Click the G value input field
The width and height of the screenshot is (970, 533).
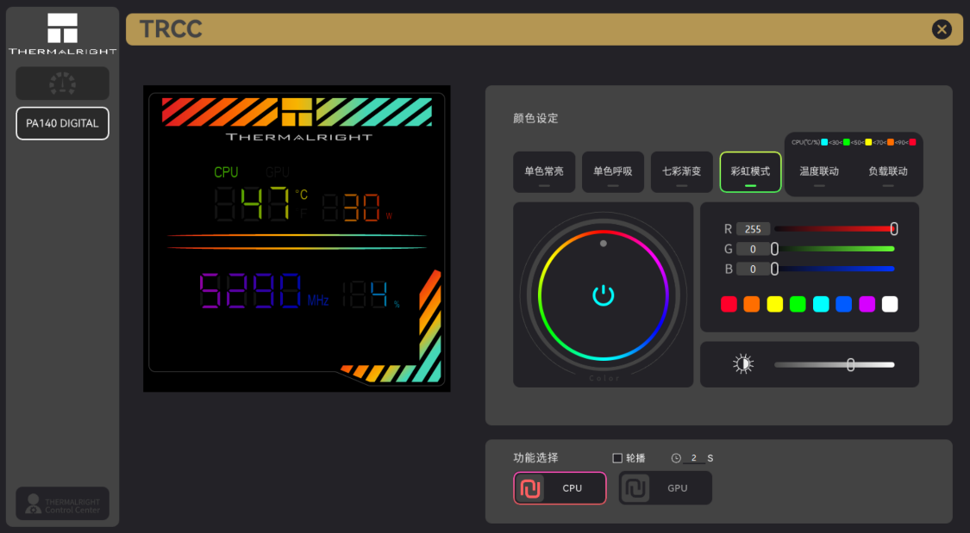coord(753,249)
